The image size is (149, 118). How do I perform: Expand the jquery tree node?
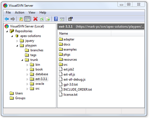coord(17,41)
